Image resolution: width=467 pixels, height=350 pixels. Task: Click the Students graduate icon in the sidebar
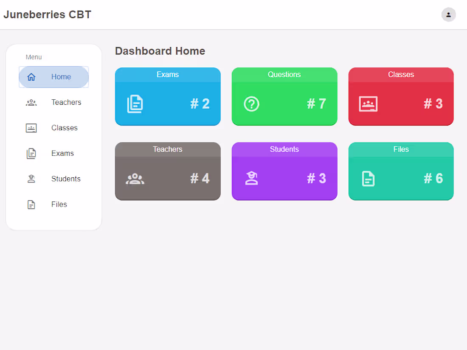tap(31, 179)
